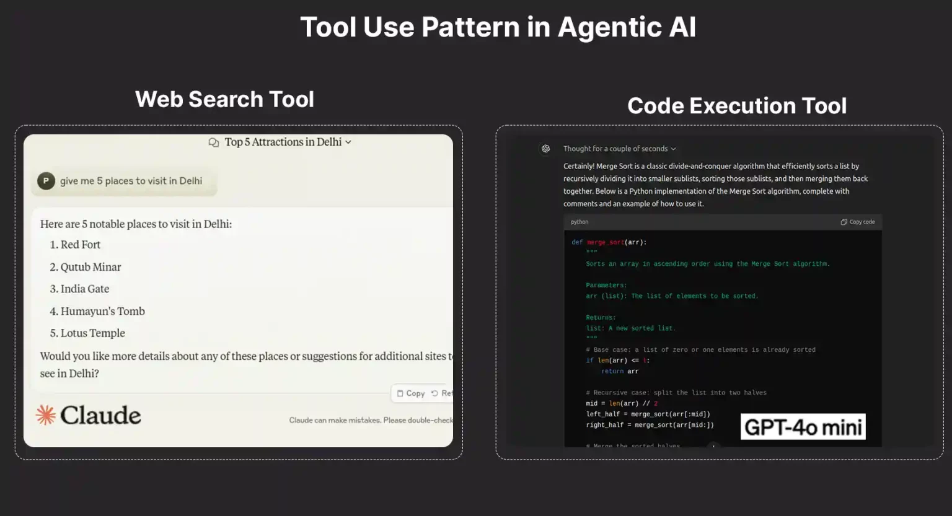
Task: Click the ChatGPT logo icon beside thought line
Action: [x=545, y=149]
